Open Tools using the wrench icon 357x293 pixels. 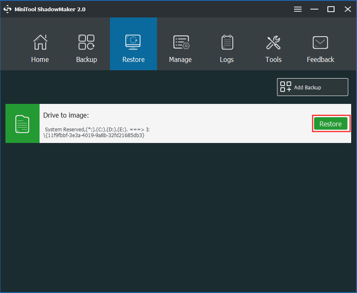click(273, 42)
